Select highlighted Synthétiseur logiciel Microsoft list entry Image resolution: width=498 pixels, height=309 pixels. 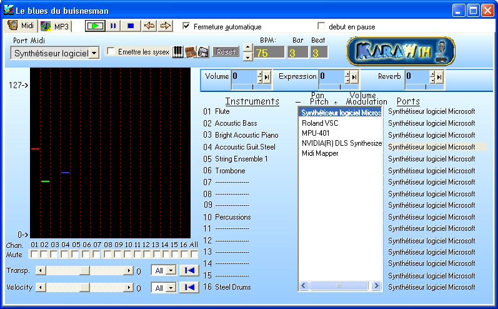point(341,113)
